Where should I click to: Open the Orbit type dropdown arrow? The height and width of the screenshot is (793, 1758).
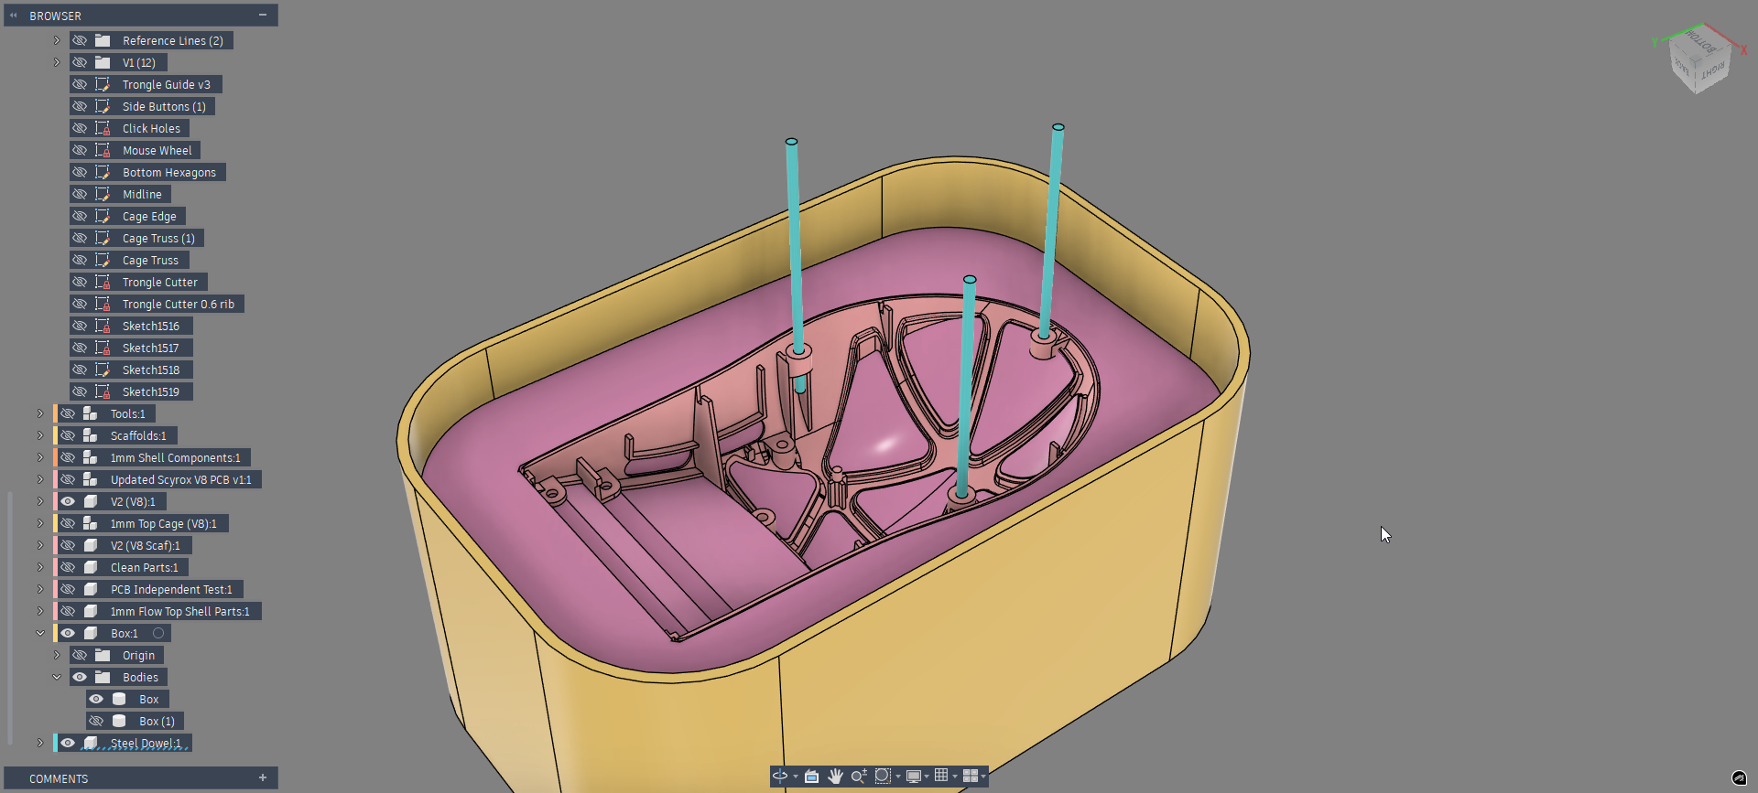[796, 777]
